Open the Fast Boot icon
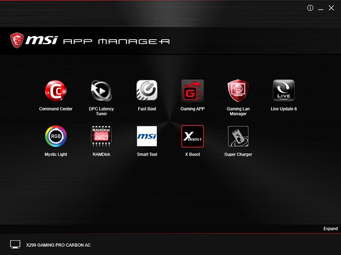Viewport: 341px width, 255px height. click(x=147, y=90)
